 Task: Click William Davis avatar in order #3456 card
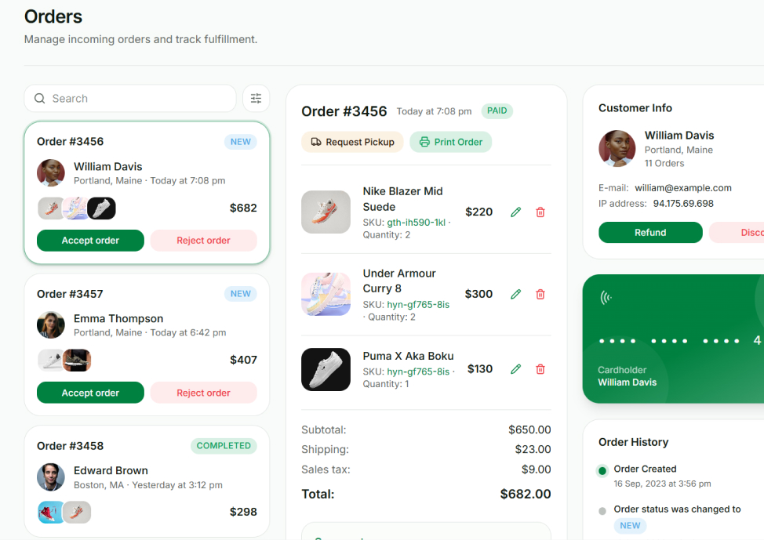(x=51, y=173)
